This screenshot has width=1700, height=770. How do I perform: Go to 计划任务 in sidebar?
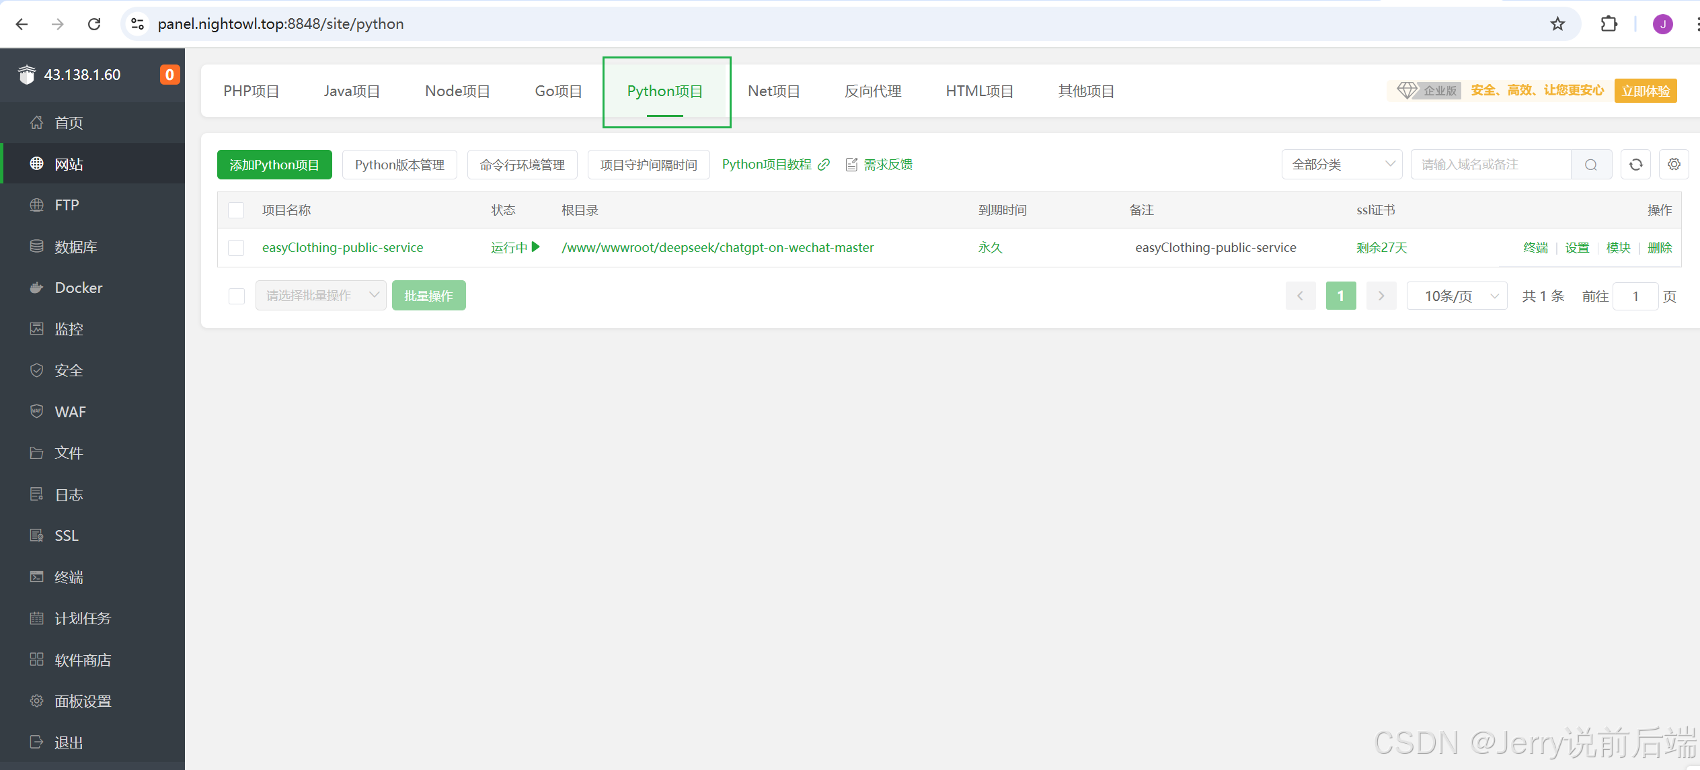82,618
